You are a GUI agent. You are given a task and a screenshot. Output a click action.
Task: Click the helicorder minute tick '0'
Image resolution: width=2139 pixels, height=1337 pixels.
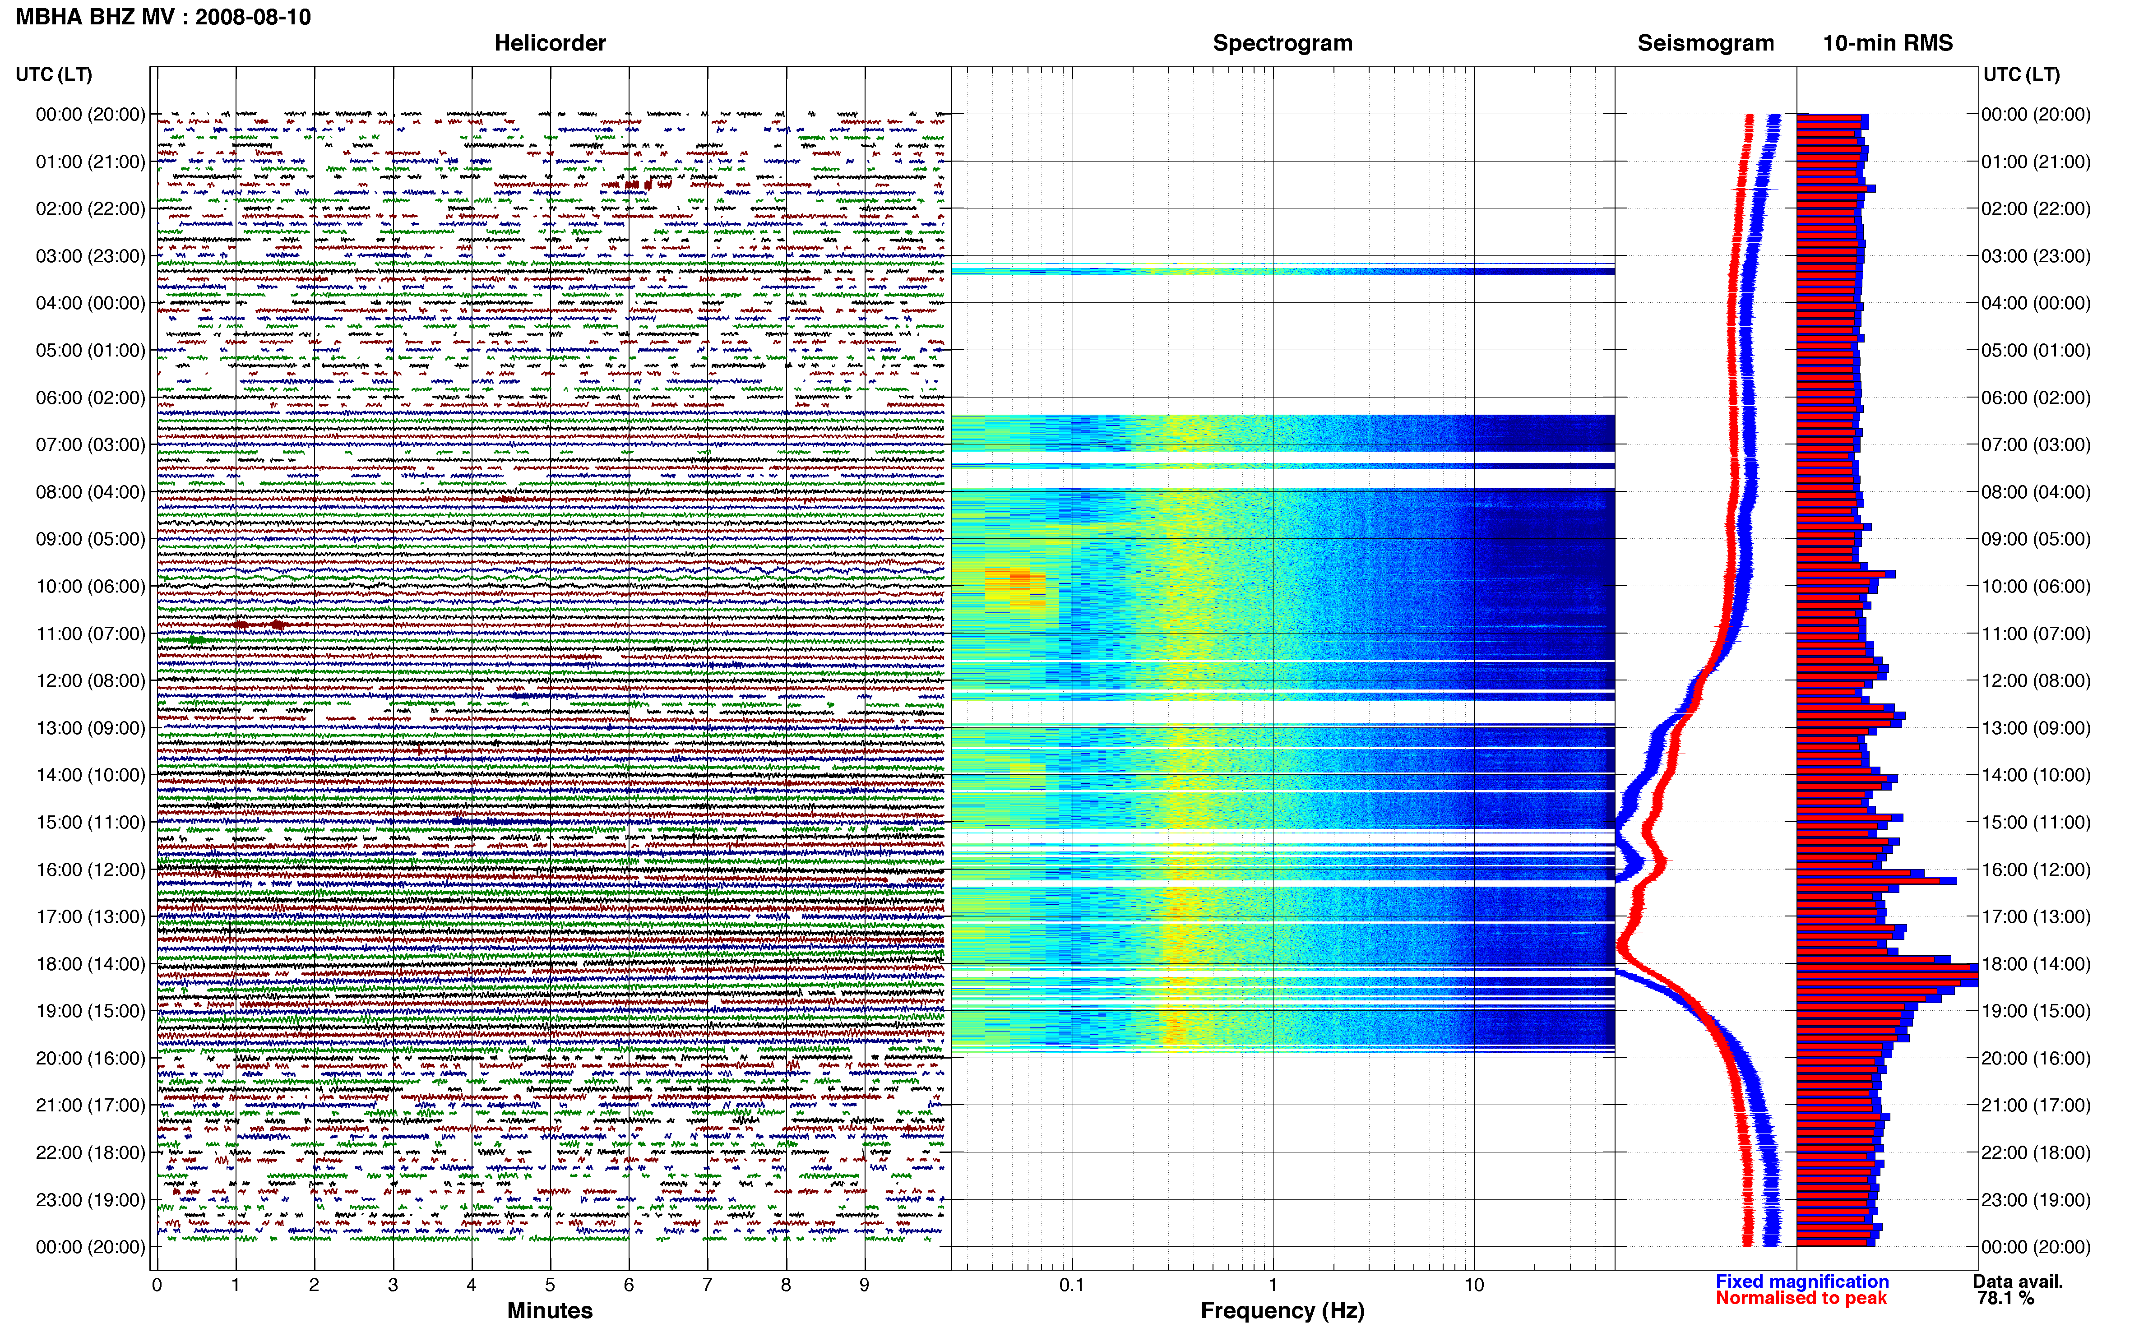click(157, 1285)
